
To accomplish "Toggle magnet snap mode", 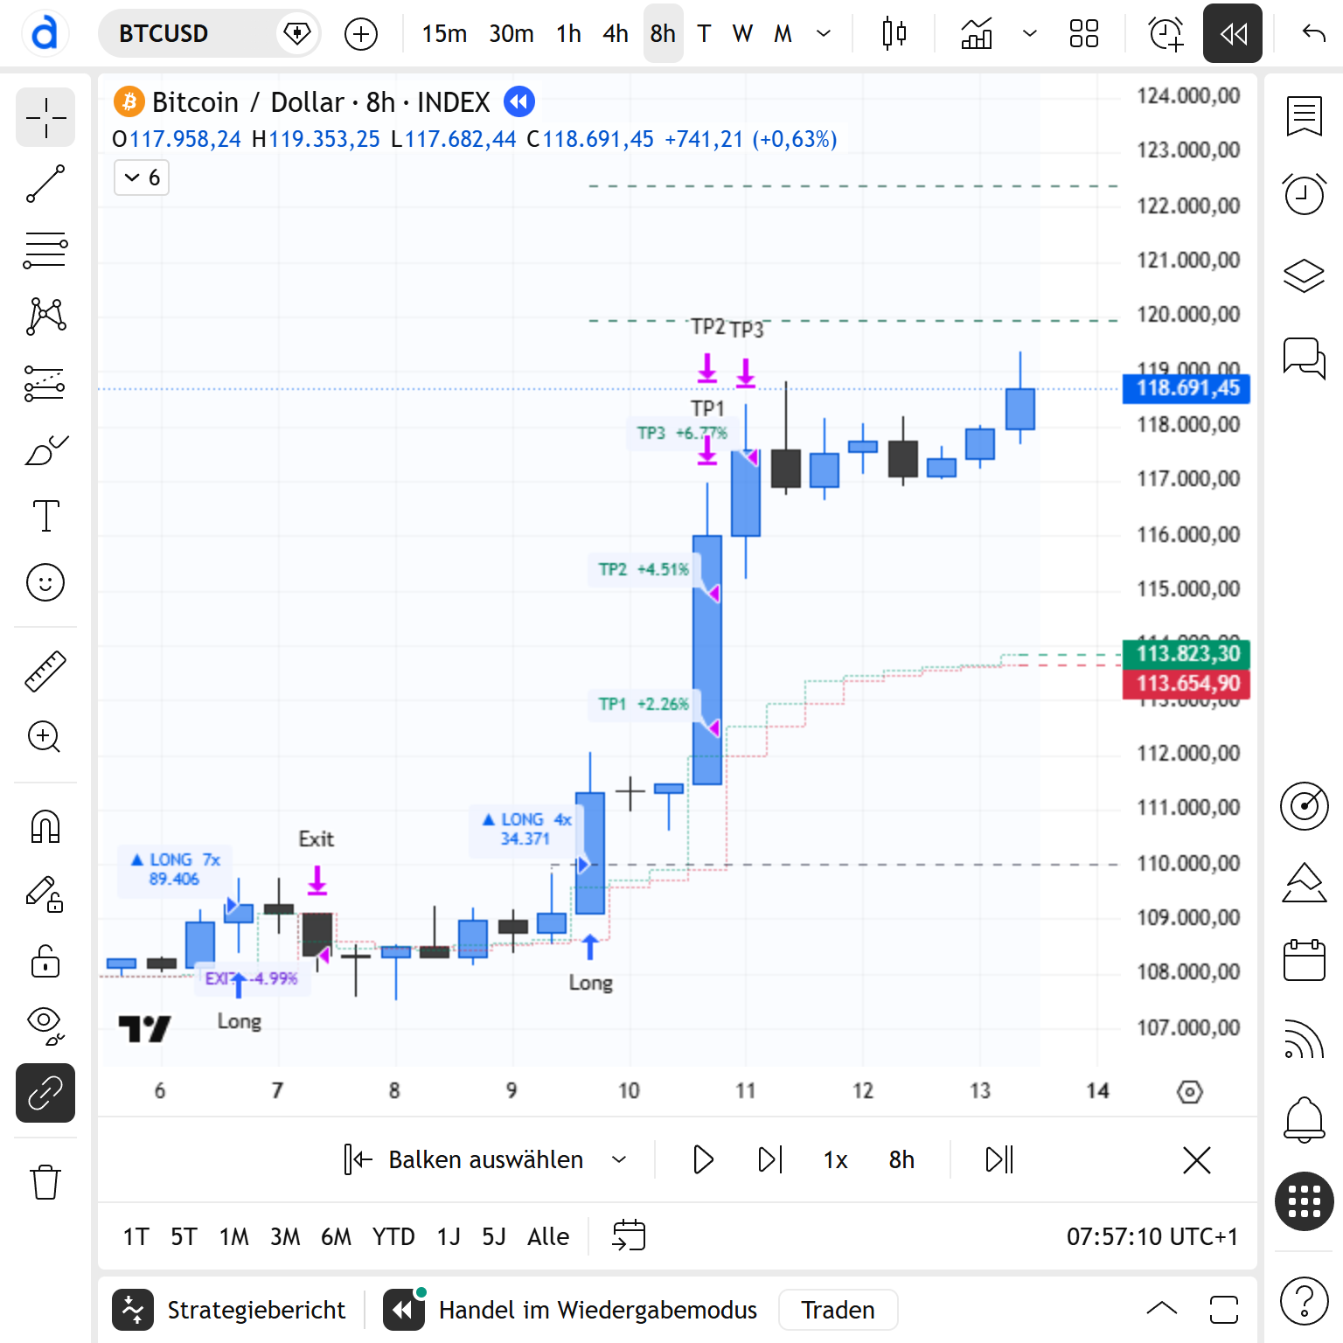I will click(45, 826).
